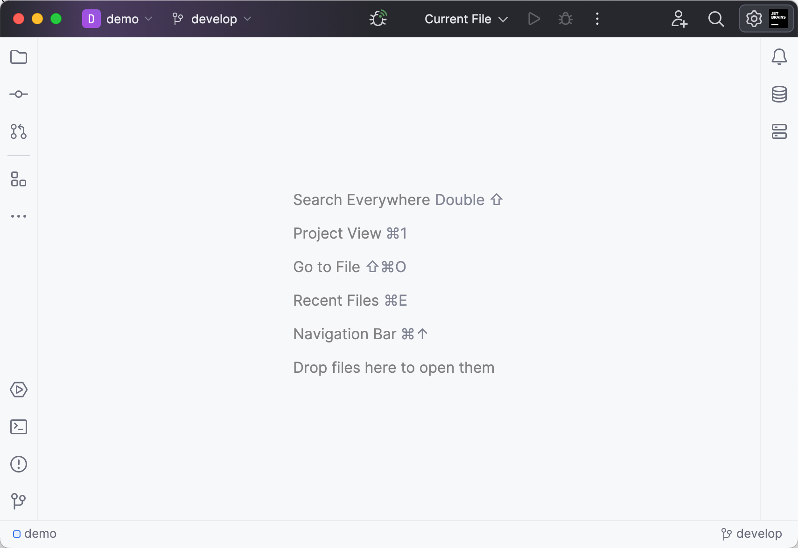
Task: Expand the Current File run configuration dropdown
Action: point(465,19)
